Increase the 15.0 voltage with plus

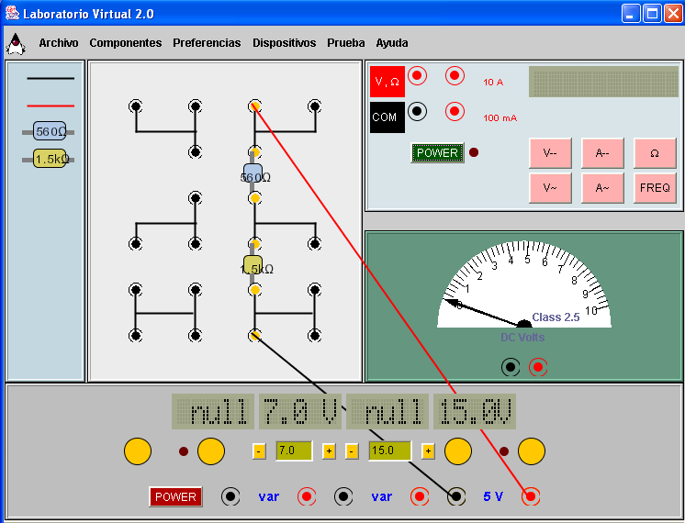click(x=427, y=451)
